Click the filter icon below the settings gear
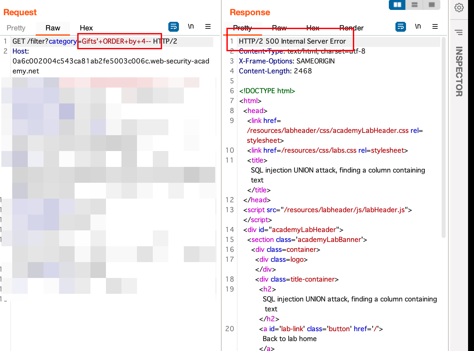The width and height of the screenshot is (474, 351). coord(459,32)
